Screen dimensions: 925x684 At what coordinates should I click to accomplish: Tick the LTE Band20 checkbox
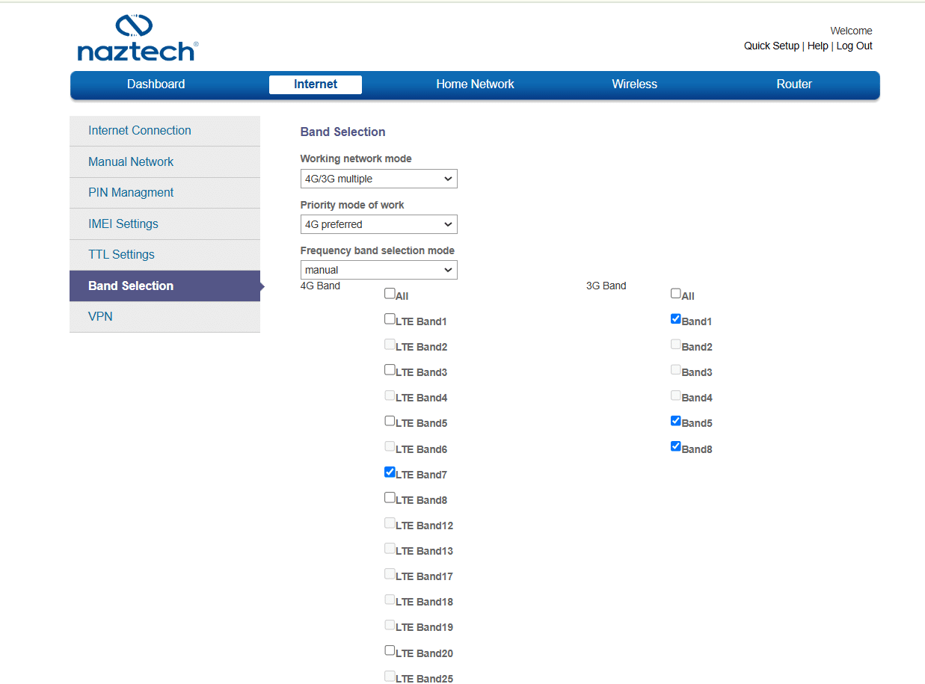(390, 651)
